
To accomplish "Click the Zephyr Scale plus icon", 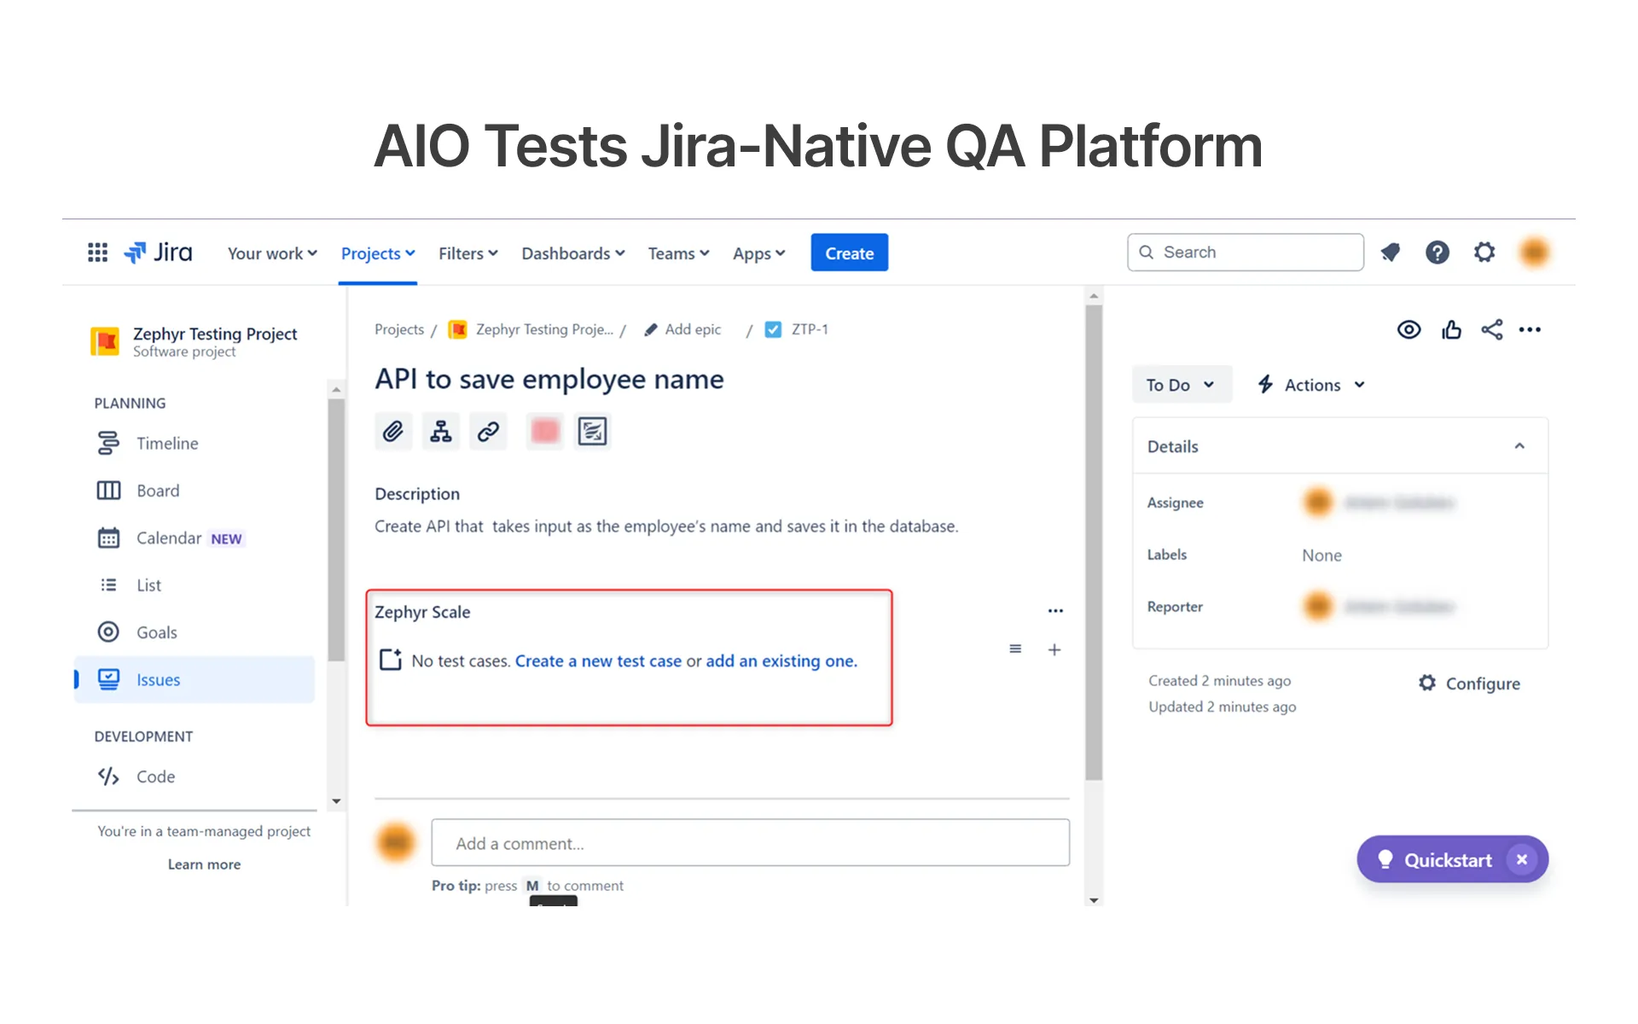I will [x=1054, y=650].
